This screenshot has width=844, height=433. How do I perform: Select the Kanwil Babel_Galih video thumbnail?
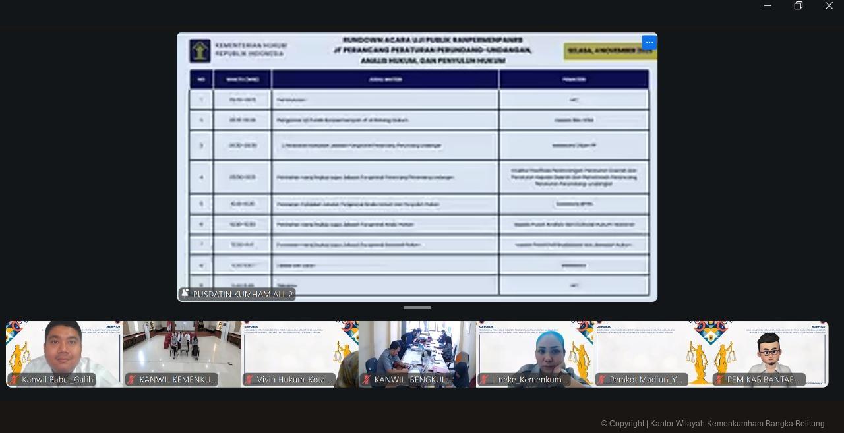64,349
